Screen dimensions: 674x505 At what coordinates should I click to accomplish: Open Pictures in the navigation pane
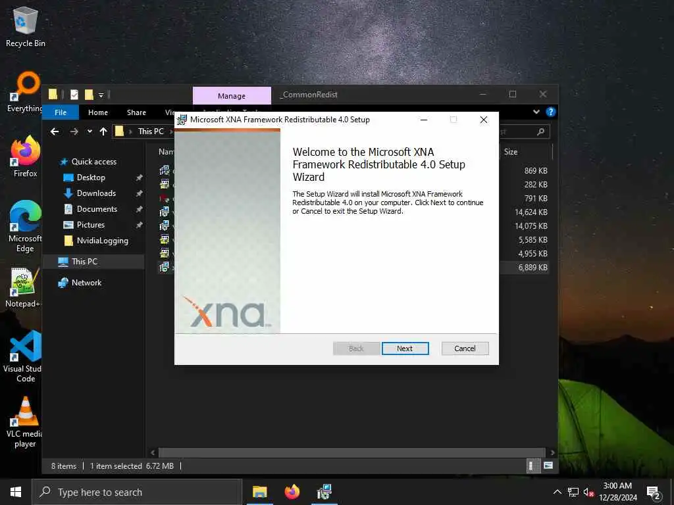pyautogui.click(x=91, y=225)
